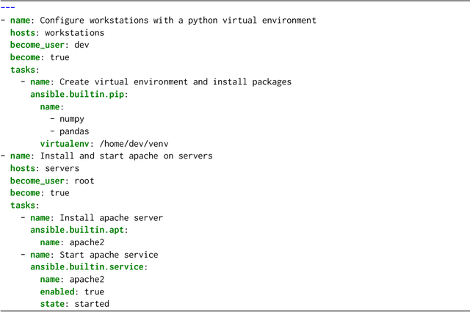Click the 'state' key
The height and width of the screenshot is (312, 470).
(x=52, y=304)
